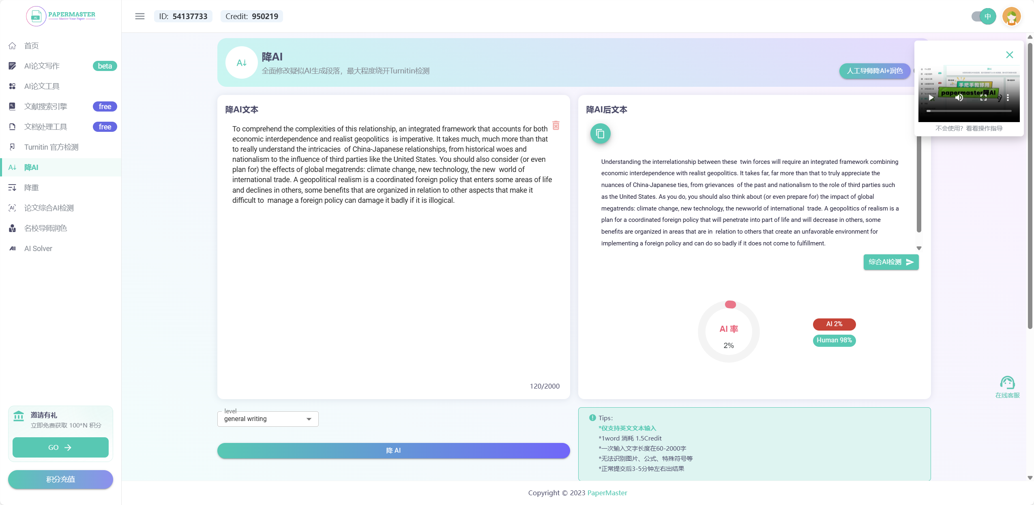The image size is (1034, 505).
Task: Play the tutorial video
Action: 931,97
